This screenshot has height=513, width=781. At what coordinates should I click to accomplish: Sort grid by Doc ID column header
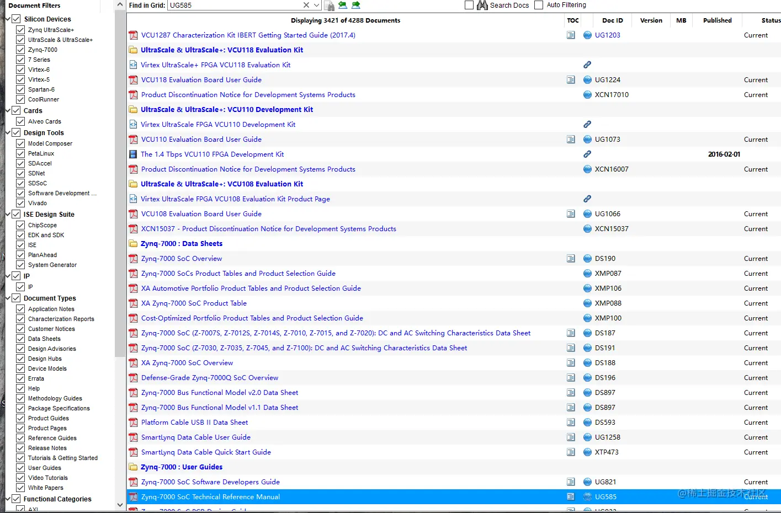click(x=612, y=20)
